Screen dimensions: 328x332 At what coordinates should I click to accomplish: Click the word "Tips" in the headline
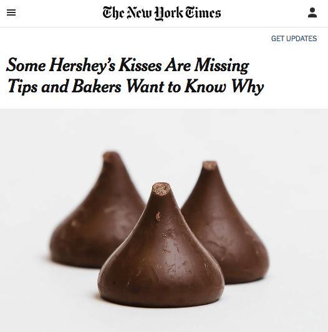tap(22, 87)
